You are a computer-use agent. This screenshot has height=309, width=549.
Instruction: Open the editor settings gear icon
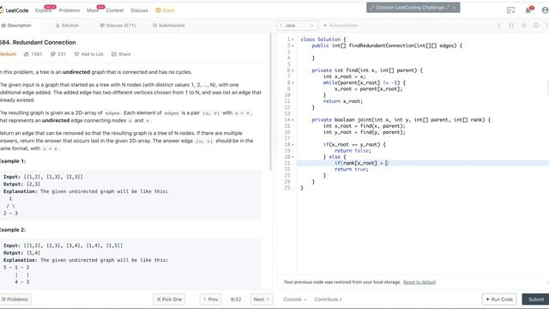tap(536, 26)
